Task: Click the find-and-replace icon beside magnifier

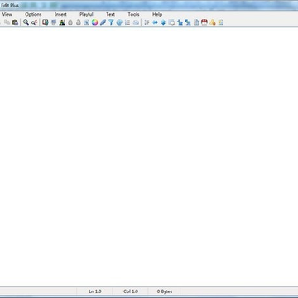Action: pyautogui.click(x=34, y=22)
